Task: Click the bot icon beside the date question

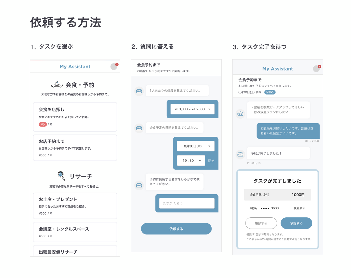Action: coord(139,128)
